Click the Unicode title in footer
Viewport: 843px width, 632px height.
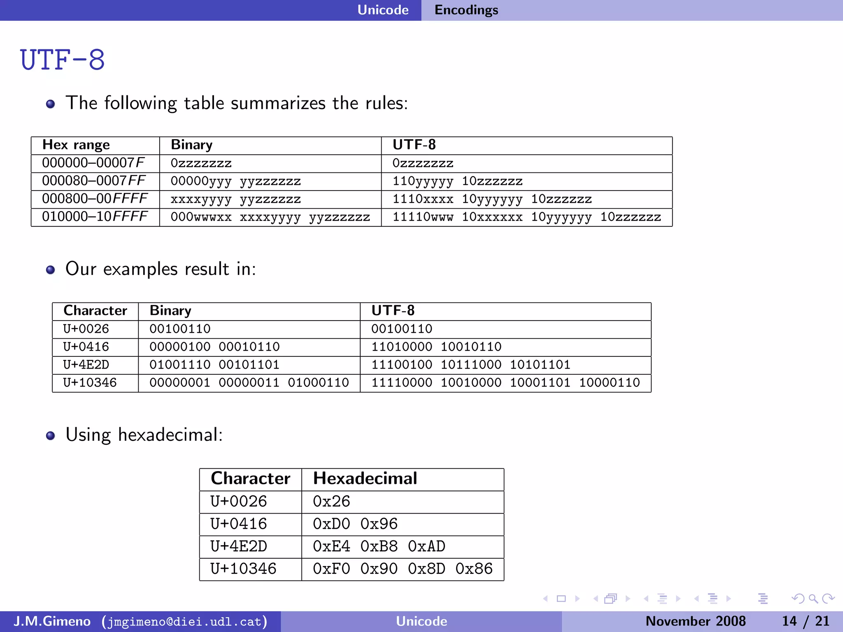point(421,621)
